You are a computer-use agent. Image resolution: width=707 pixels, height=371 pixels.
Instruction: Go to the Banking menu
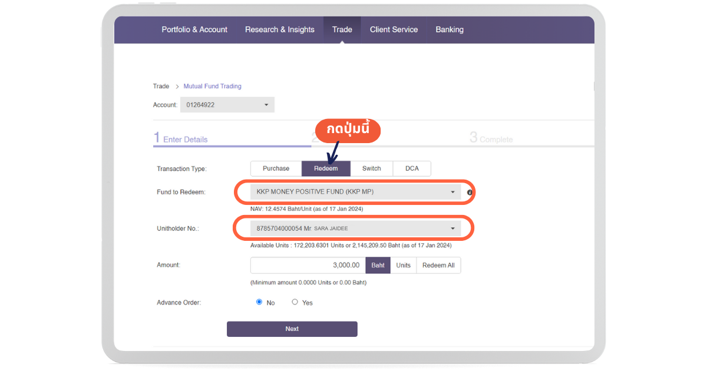coord(450,29)
